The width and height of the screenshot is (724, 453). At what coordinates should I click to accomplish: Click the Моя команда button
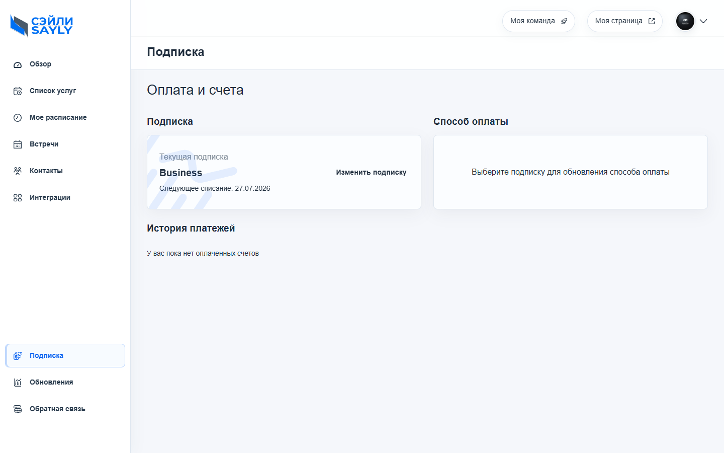538,21
